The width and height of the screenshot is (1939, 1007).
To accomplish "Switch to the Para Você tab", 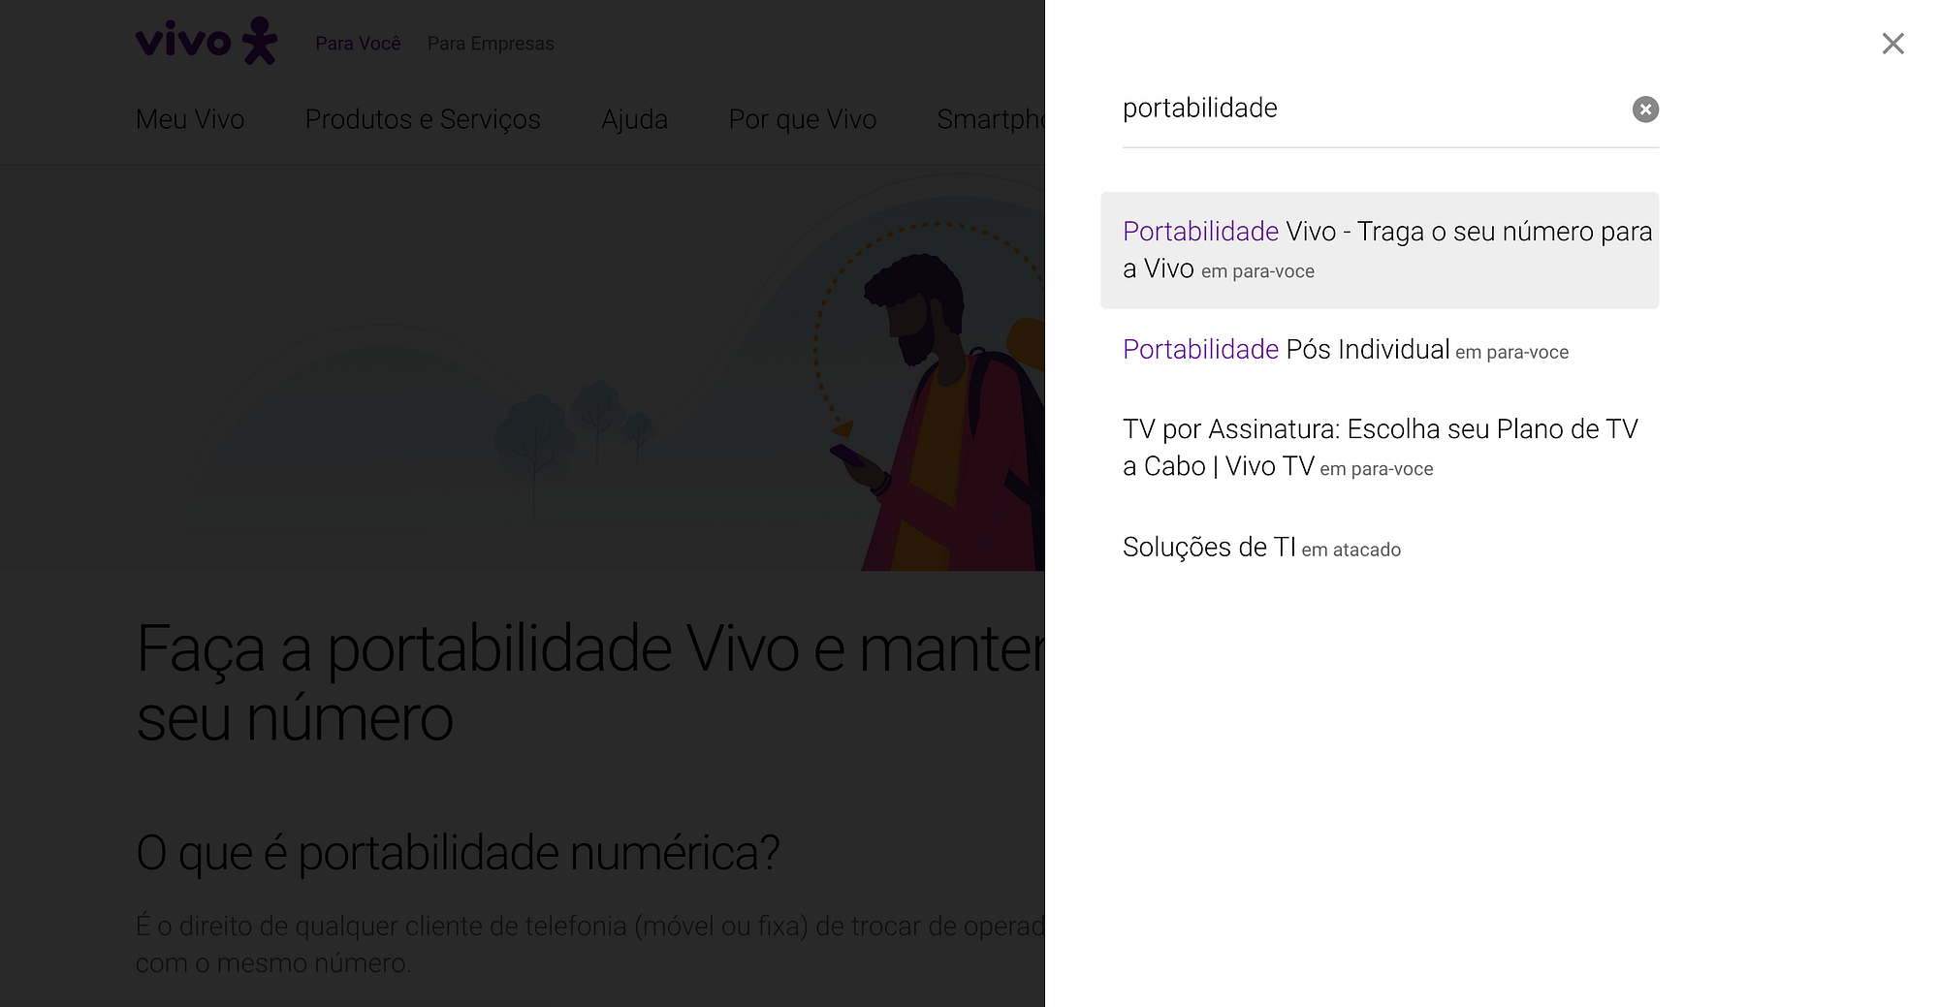I will tap(358, 44).
